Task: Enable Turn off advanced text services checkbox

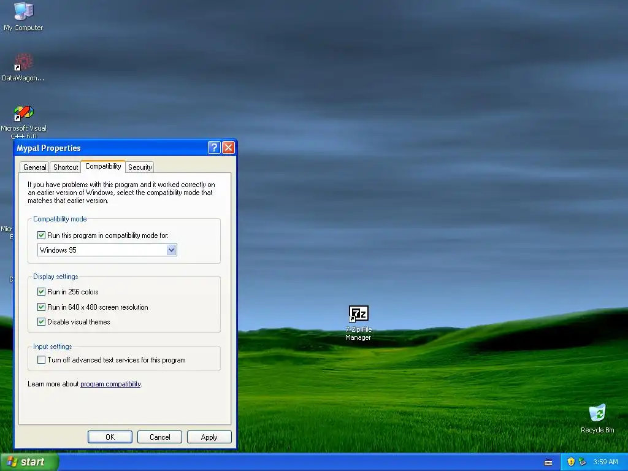Action: click(41, 359)
